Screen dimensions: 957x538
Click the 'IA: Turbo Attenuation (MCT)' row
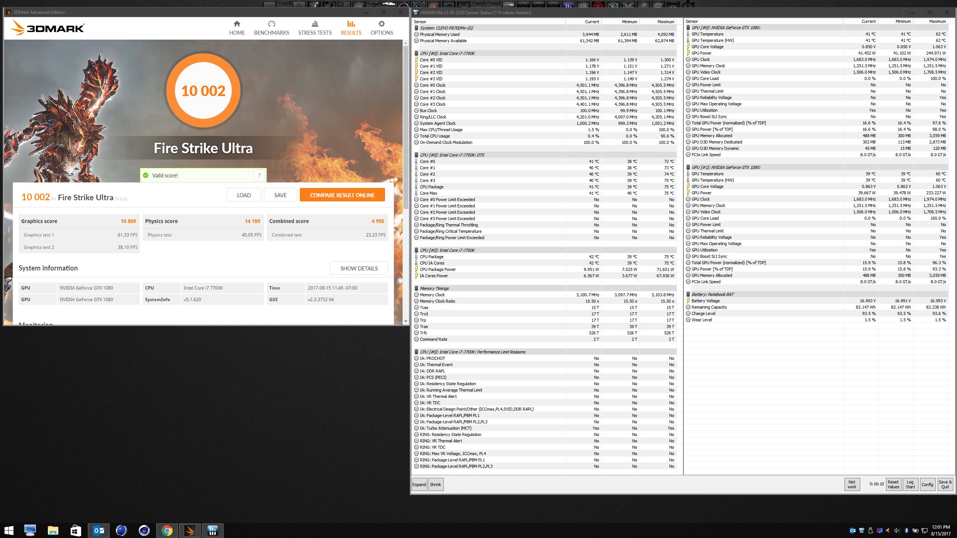click(x=545, y=428)
